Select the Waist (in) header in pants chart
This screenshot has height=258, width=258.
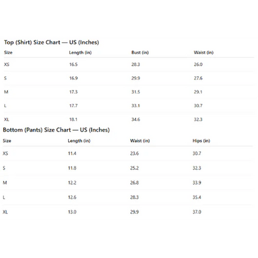tap(140, 141)
